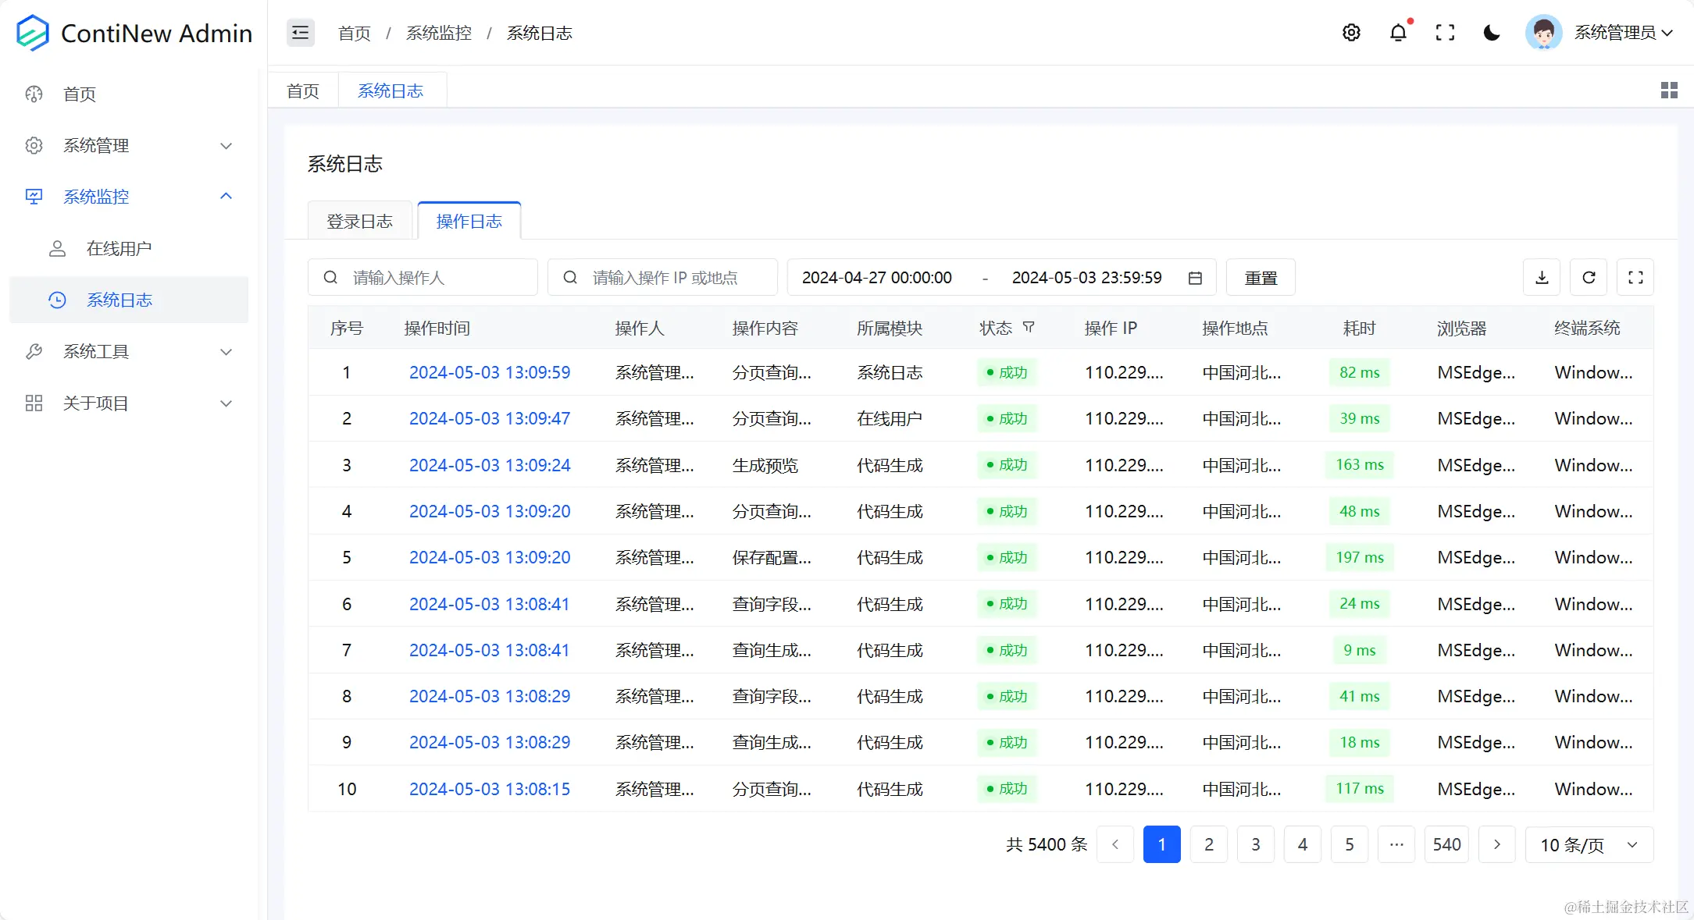Export logs using the download icon

[1541, 277]
